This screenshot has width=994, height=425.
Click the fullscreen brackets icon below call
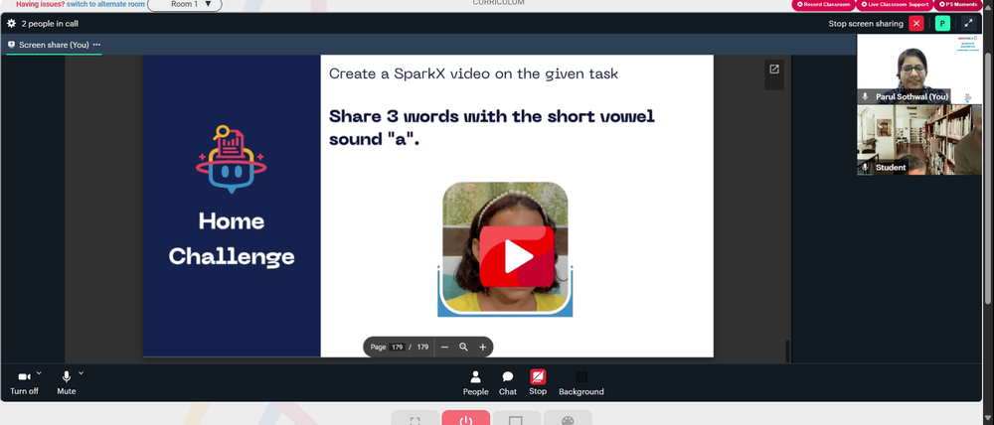click(x=415, y=419)
